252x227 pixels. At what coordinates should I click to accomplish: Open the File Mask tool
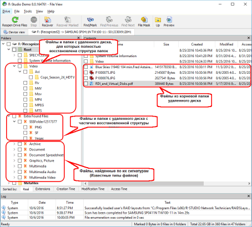tap(144, 20)
